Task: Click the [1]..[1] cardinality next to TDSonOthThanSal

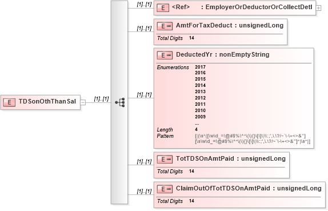Action: point(102,99)
